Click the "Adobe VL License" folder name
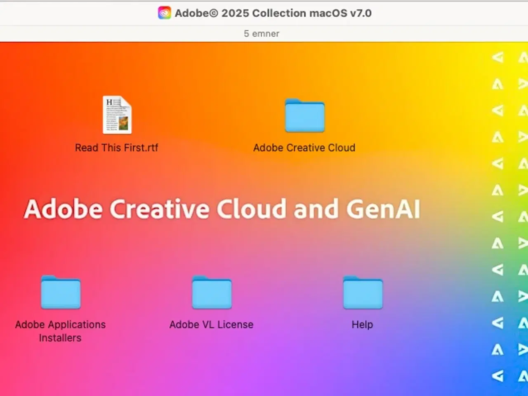 pos(211,325)
